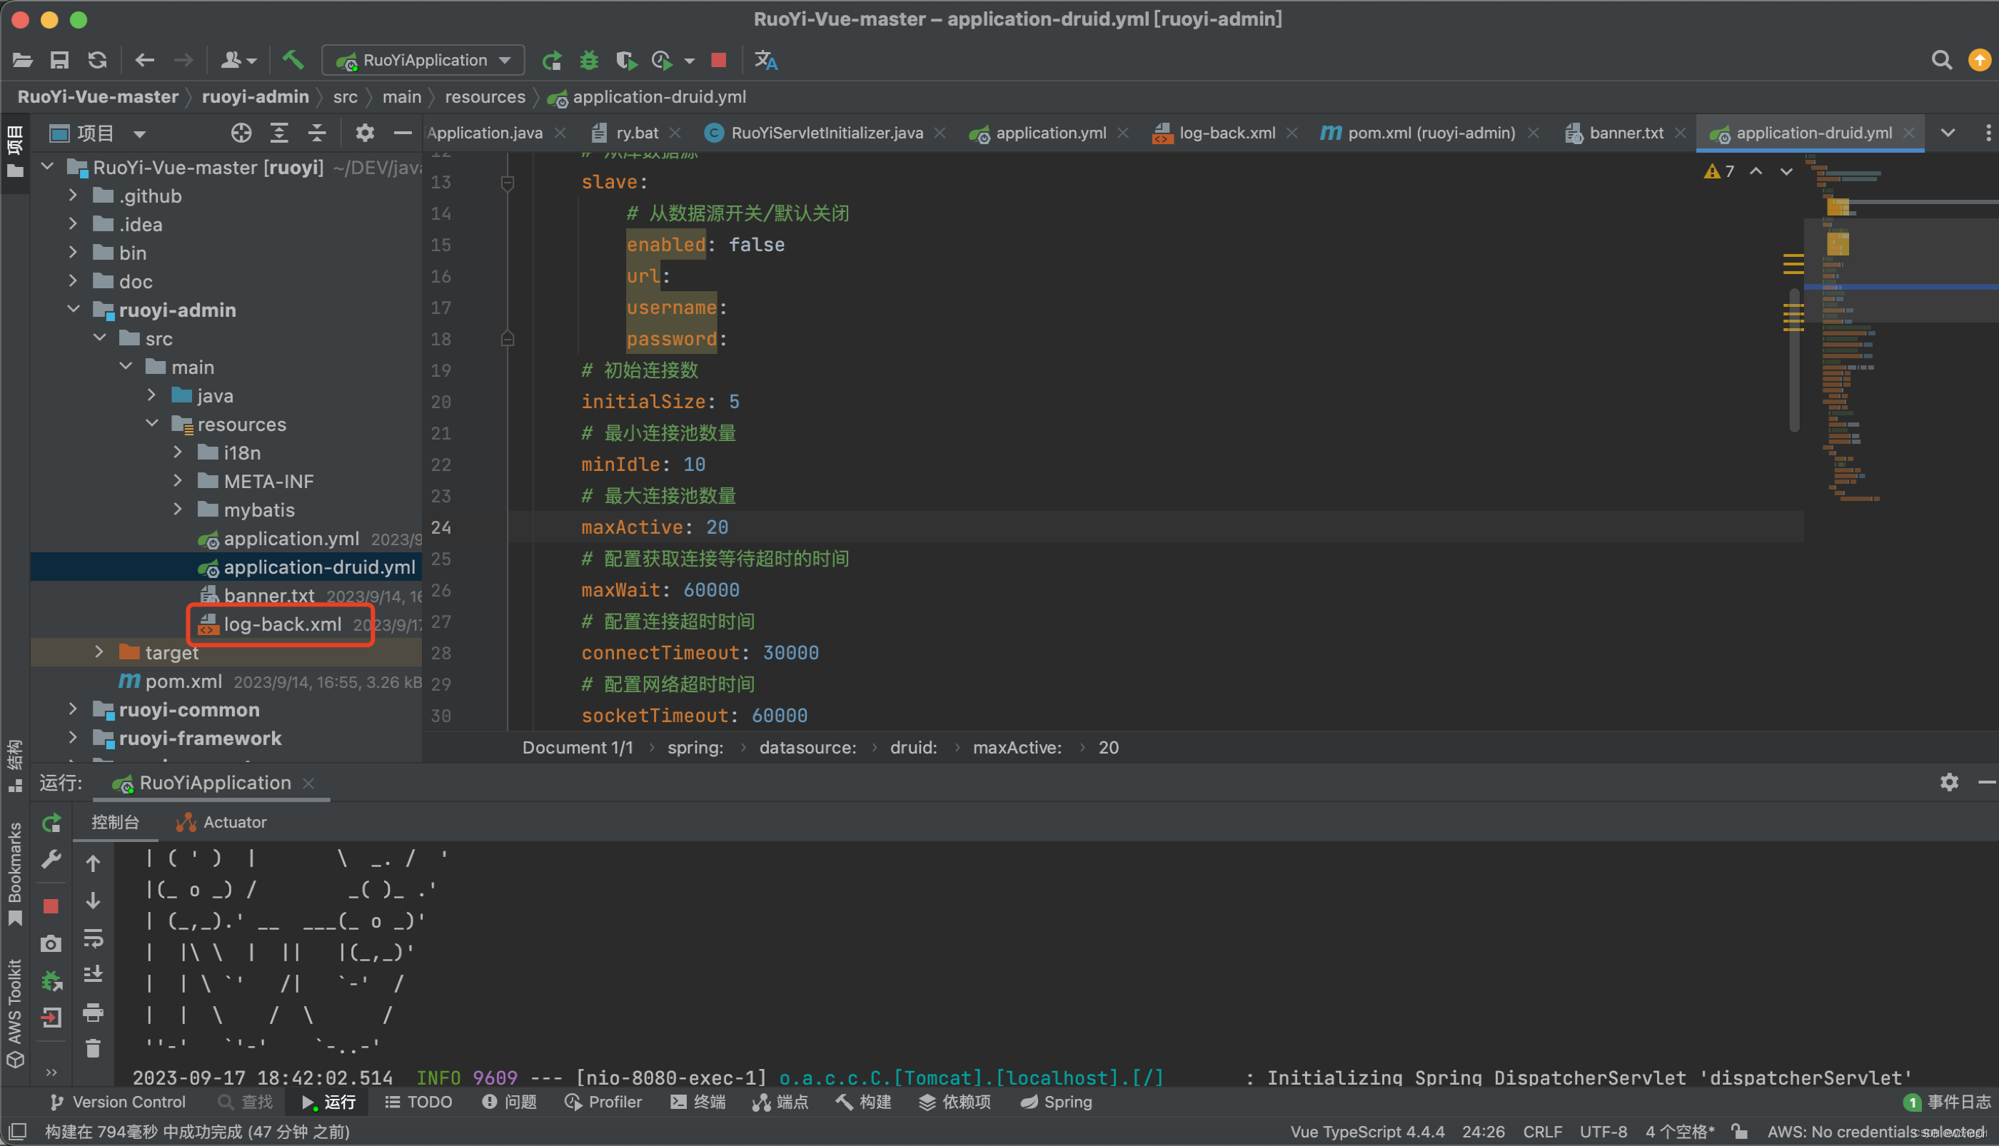Rerun RuoYiApplication from the top toolbar
The width and height of the screenshot is (1999, 1146).
pos(552,61)
